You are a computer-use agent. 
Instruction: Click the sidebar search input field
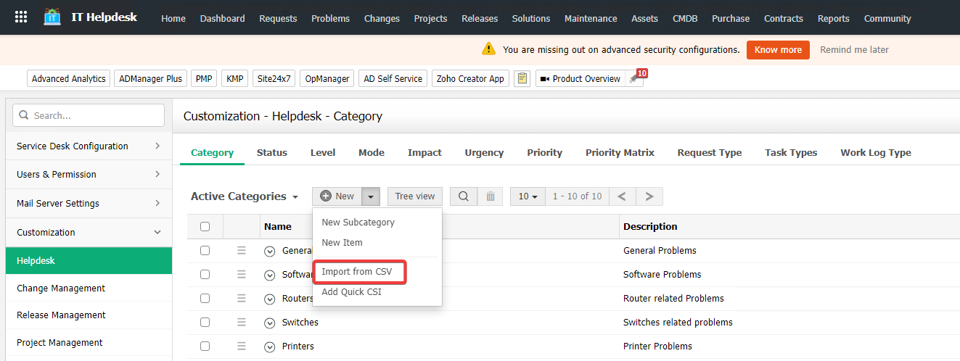pyautogui.click(x=96, y=115)
